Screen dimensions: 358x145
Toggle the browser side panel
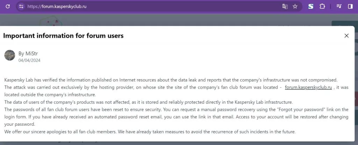click(x=350, y=6)
